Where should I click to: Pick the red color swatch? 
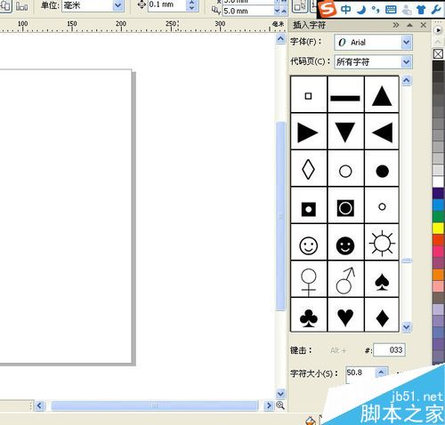click(x=438, y=240)
